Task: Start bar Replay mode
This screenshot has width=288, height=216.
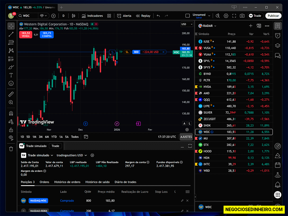Action: click(143, 16)
